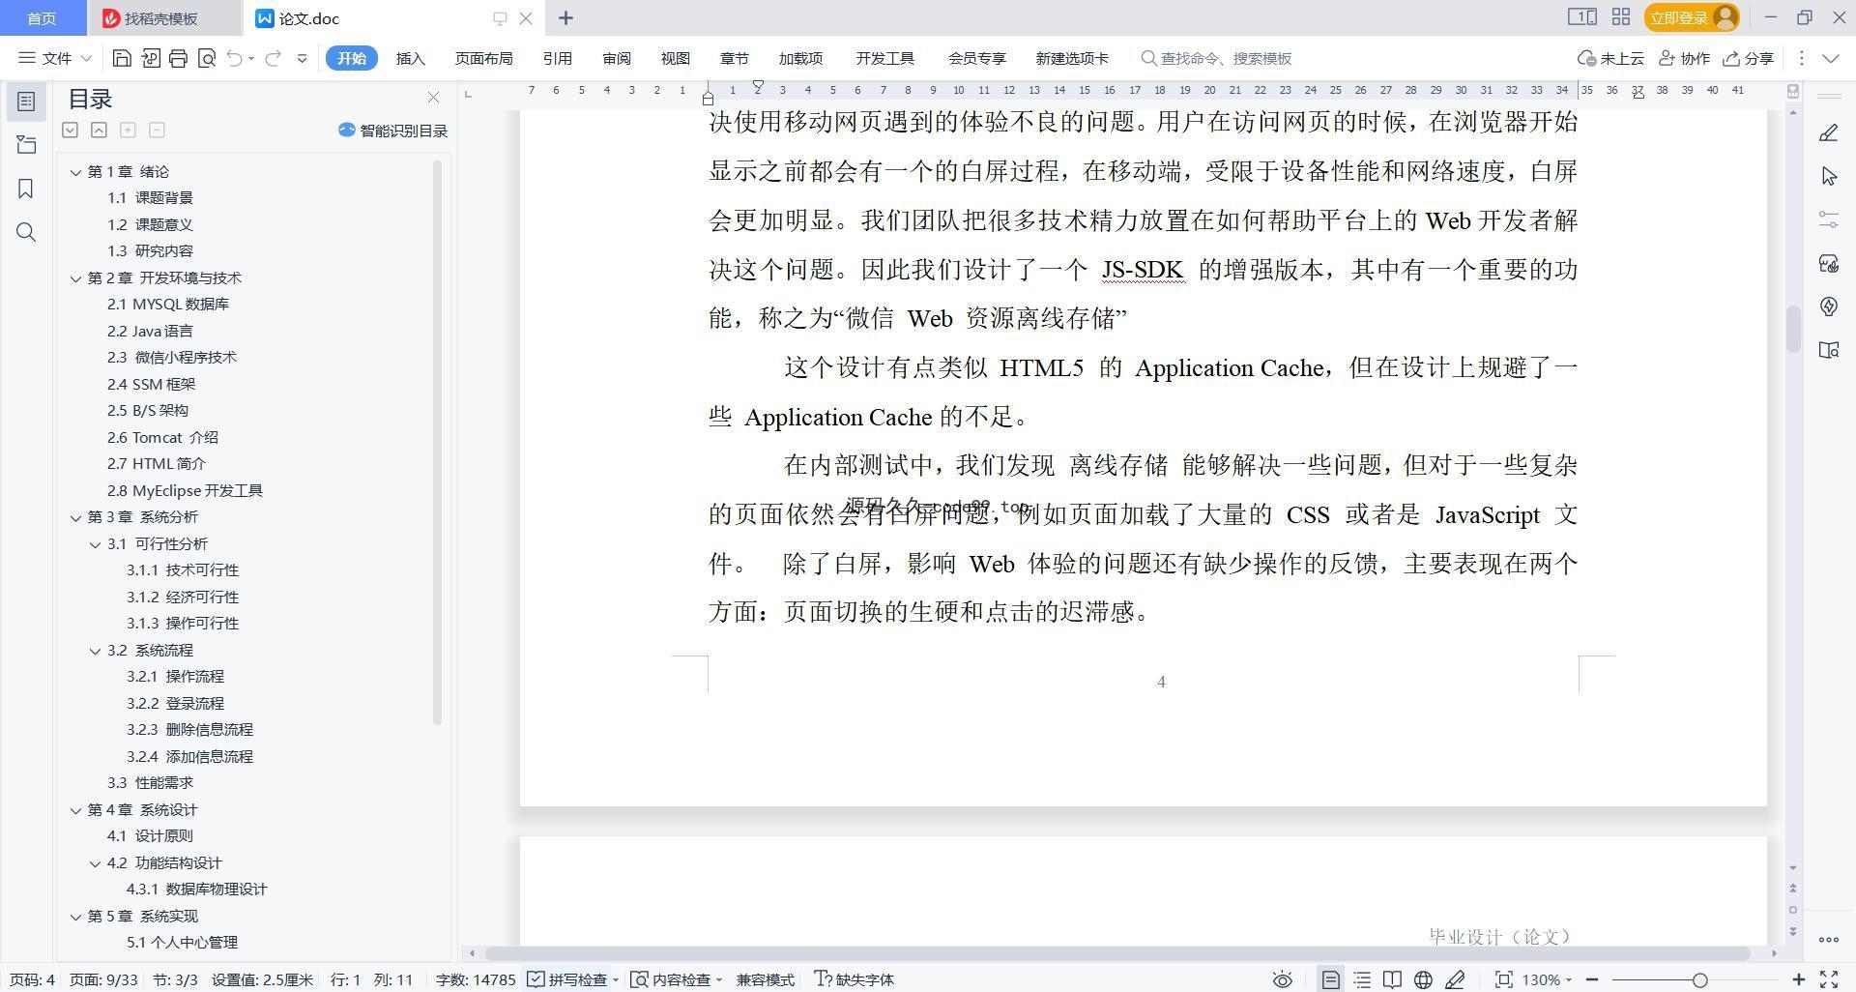Switch to web layout view icon
The image size is (1856, 992).
pos(1423,979)
